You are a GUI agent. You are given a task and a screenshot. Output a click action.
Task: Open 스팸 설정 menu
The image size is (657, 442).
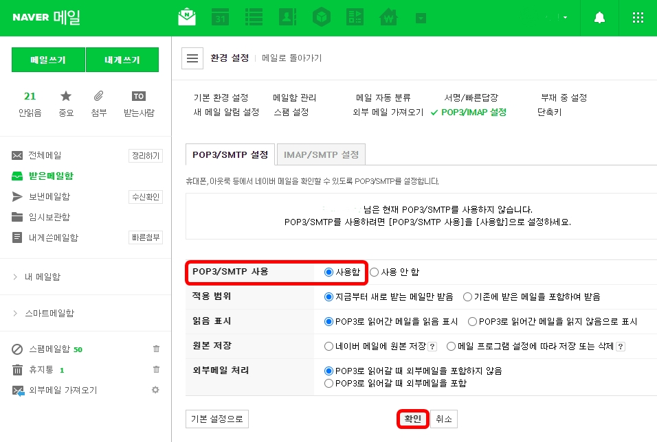(x=291, y=112)
